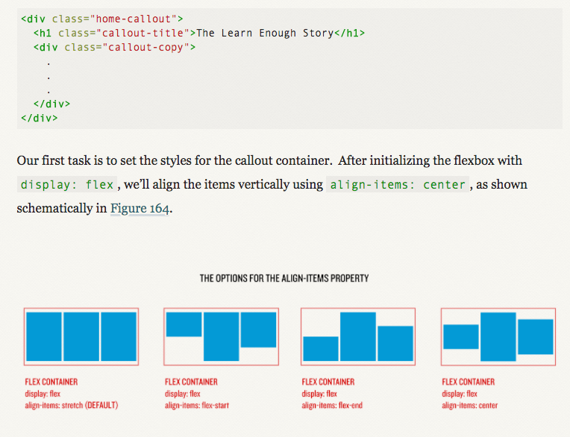The height and width of the screenshot is (437, 570).
Task: Click the paragraph beginning 'Our first task'
Action: click(x=272, y=184)
